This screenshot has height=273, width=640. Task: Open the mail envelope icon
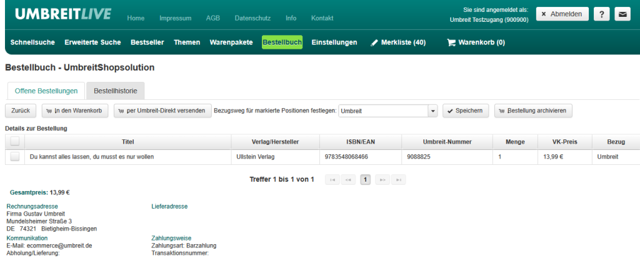622,14
